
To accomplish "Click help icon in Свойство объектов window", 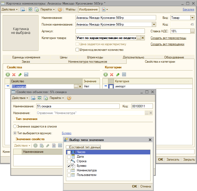I will coord(69,98).
